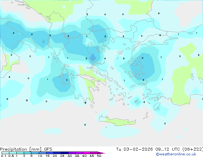Select the 0.5–1 mm legend color swatch
This screenshot has height=157, width=203.
click(13, 153)
